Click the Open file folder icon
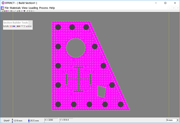180x123 pixels. click(3, 11)
